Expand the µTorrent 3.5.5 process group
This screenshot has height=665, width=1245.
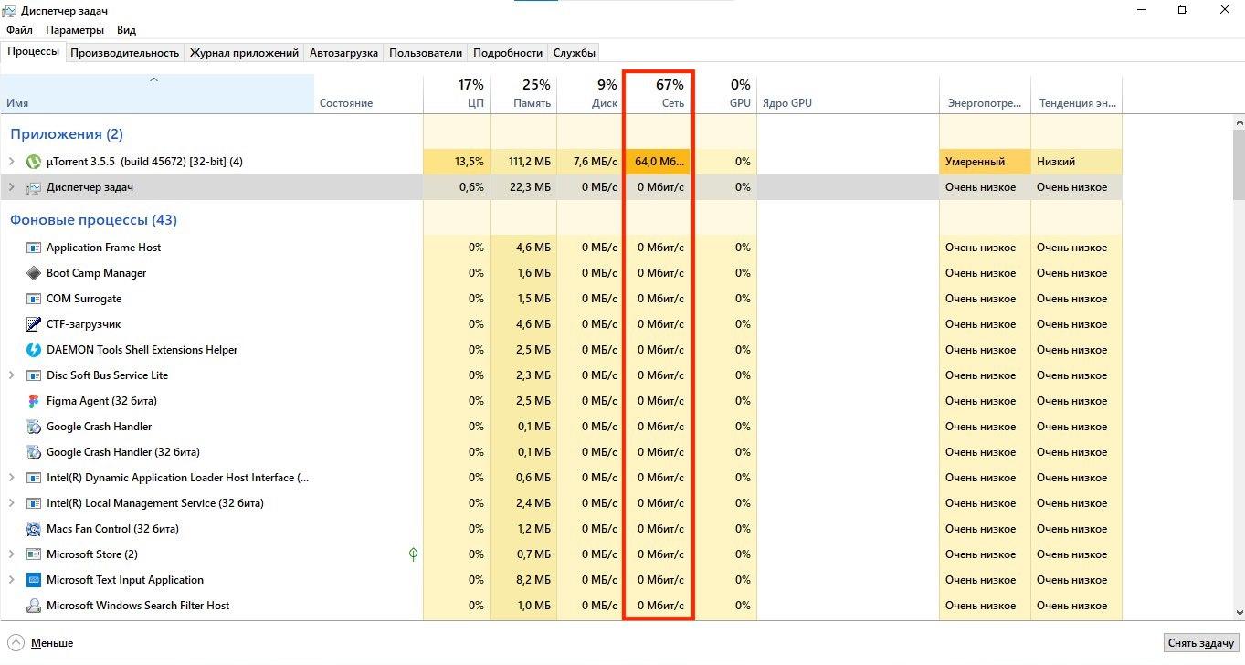coord(12,162)
